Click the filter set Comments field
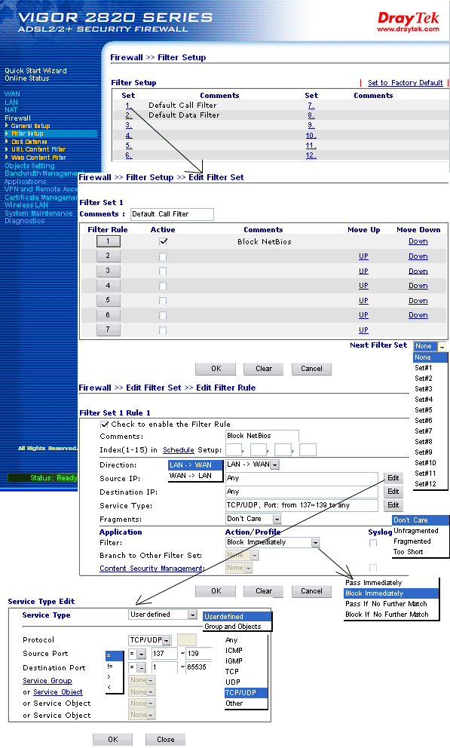The width and height of the screenshot is (450, 748). (172, 214)
